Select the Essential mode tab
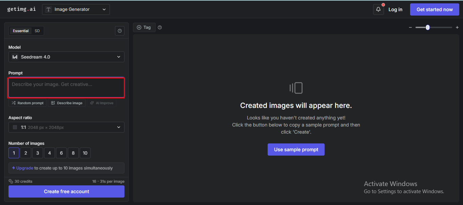Image resolution: width=463 pixels, height=205 pixels. coord(21,31)
